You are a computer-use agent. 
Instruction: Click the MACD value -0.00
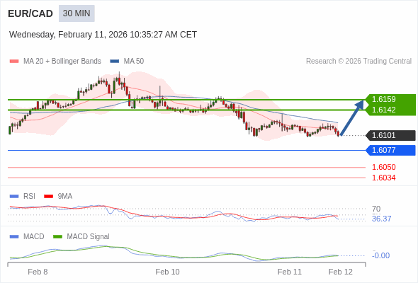(x=380, y=255)
